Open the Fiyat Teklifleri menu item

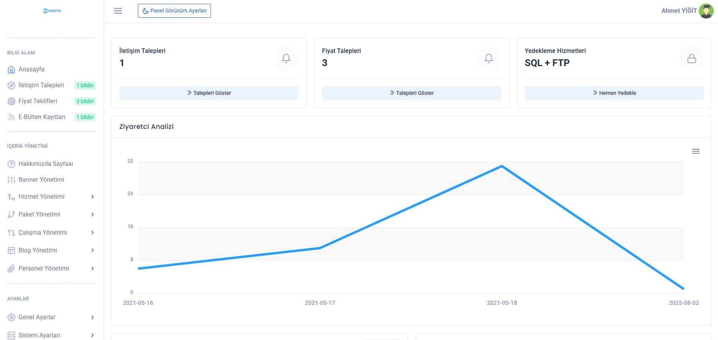click(x=38, y=101)
